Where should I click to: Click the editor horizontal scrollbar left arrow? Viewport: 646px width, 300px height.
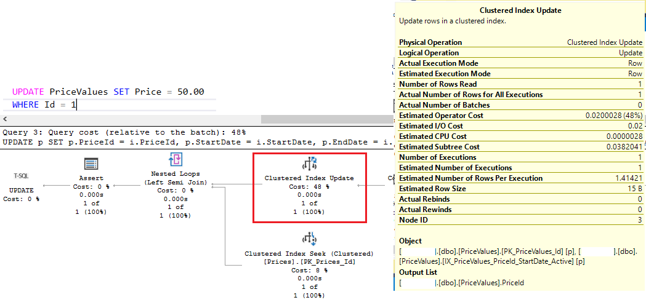(x=4, y=119)
